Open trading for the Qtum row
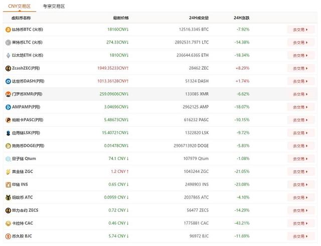 point(300,158)
